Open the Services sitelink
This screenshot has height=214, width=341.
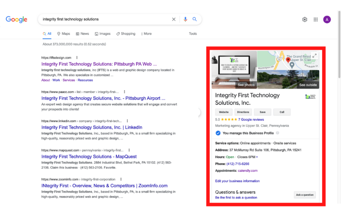pos(69,80)
